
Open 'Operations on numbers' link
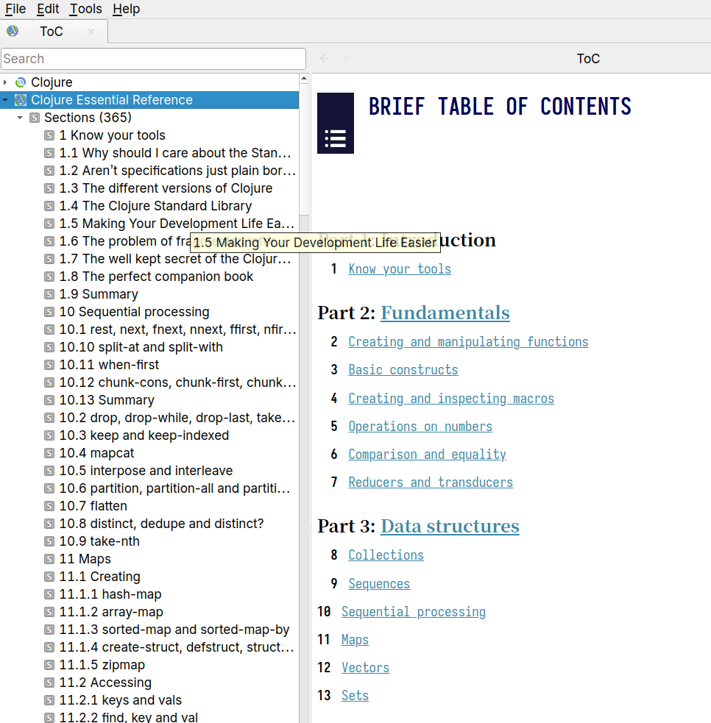click(420, 427)
